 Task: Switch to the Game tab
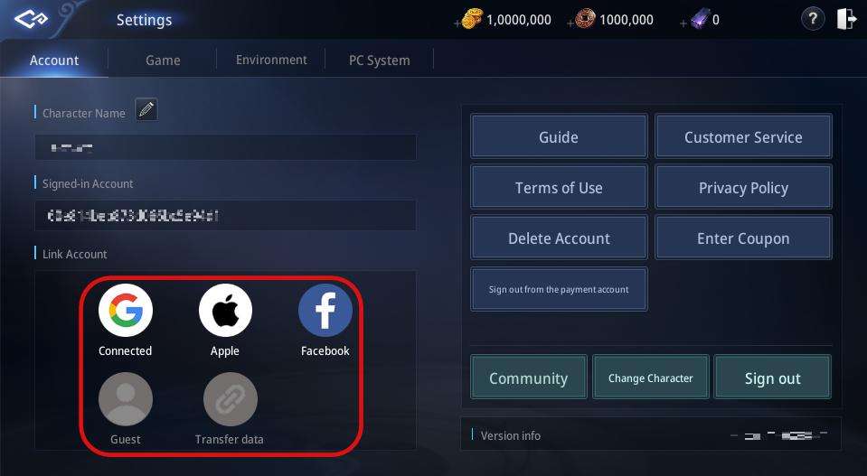pyautogui.click(x=163, y=61)
